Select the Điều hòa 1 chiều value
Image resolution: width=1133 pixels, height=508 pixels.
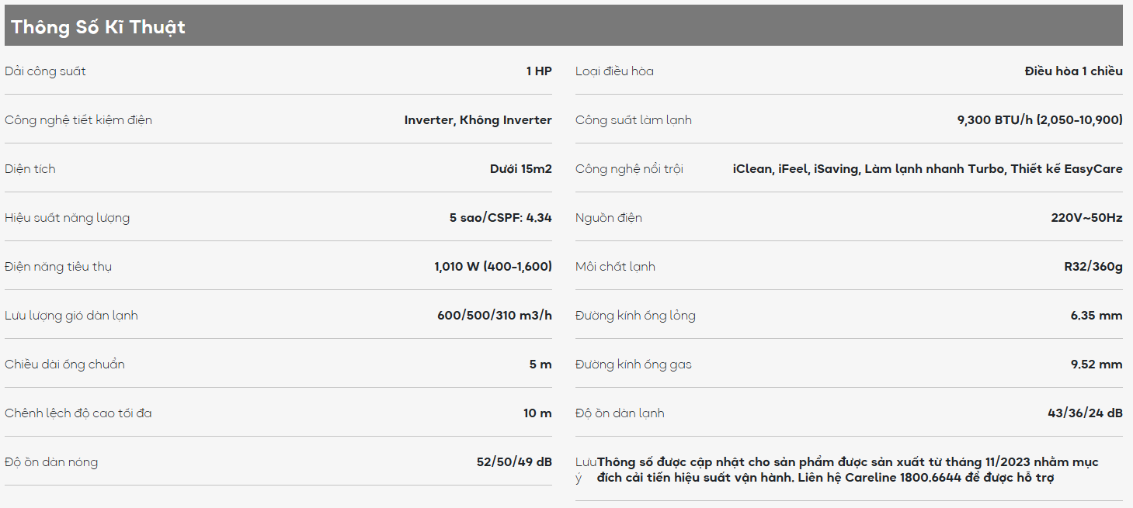point(1074,71)
